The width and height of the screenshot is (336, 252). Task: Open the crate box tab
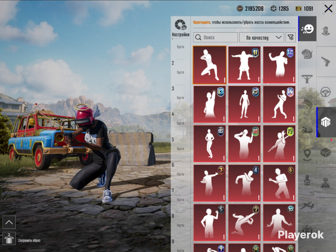[x=326, y=152]
